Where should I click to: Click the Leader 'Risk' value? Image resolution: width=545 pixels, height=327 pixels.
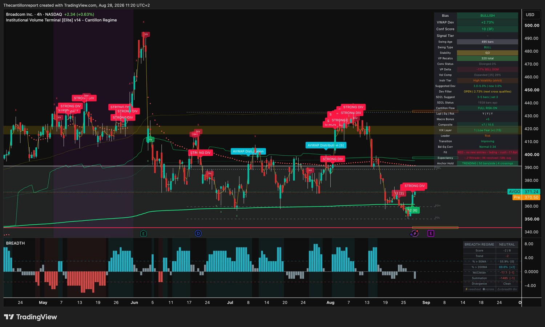[x=487, y=136]
